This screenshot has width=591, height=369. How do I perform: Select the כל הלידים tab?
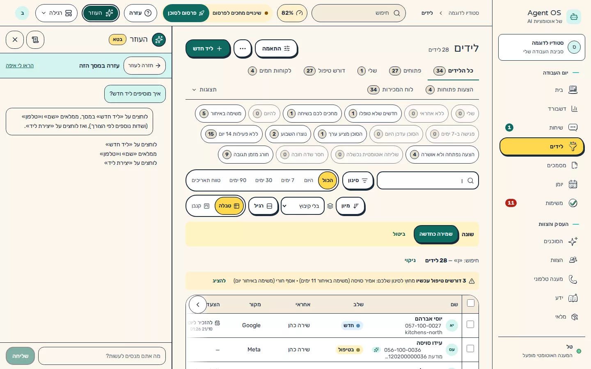[x=454, y=71]
